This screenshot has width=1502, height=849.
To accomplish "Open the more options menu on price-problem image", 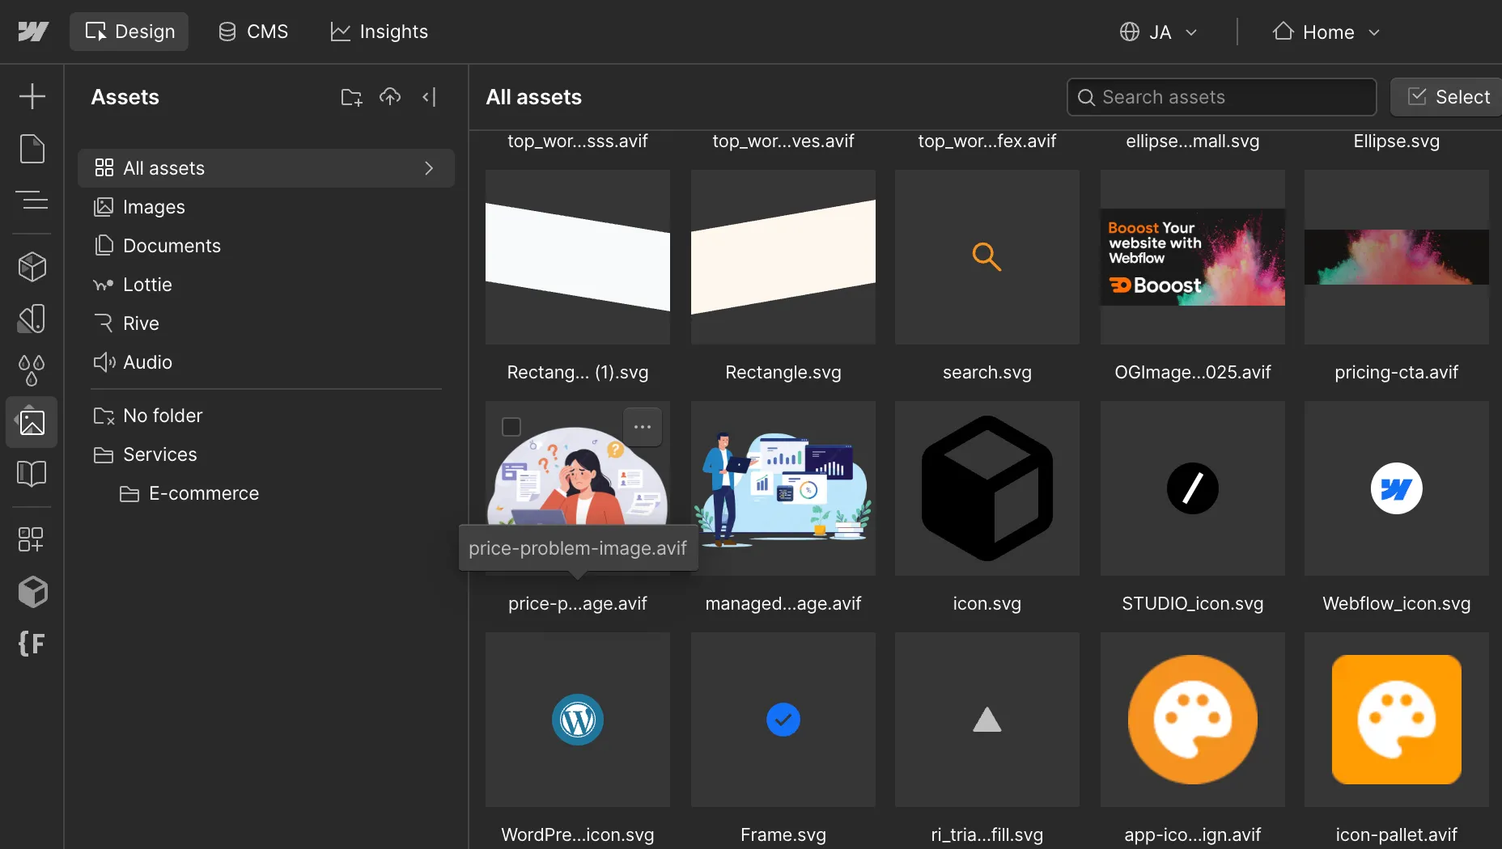I will click(x=643, y=427).
